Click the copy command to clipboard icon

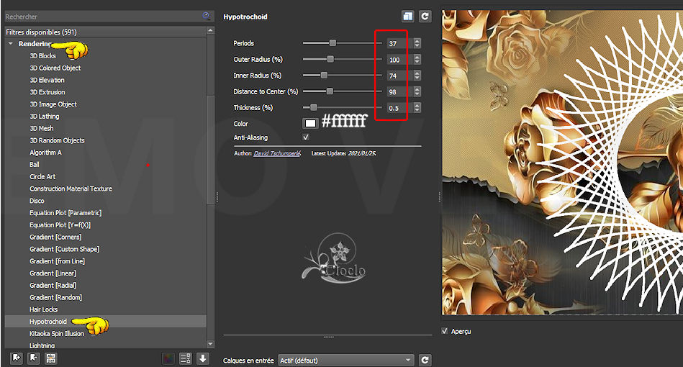point(408,16)
